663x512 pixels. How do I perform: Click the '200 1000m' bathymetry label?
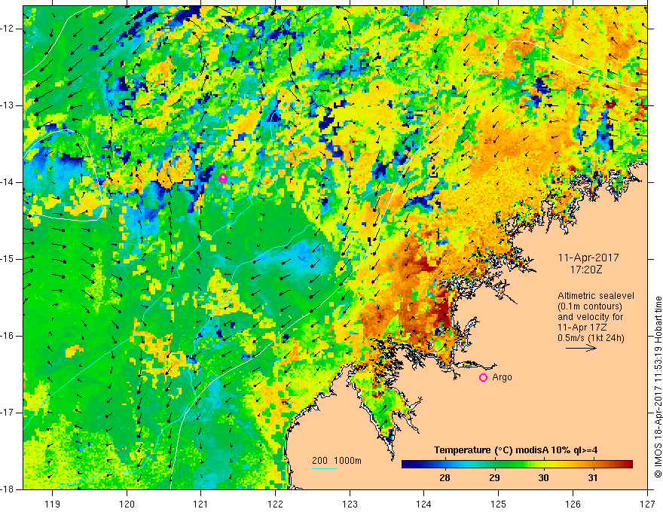tap(337, 461)
